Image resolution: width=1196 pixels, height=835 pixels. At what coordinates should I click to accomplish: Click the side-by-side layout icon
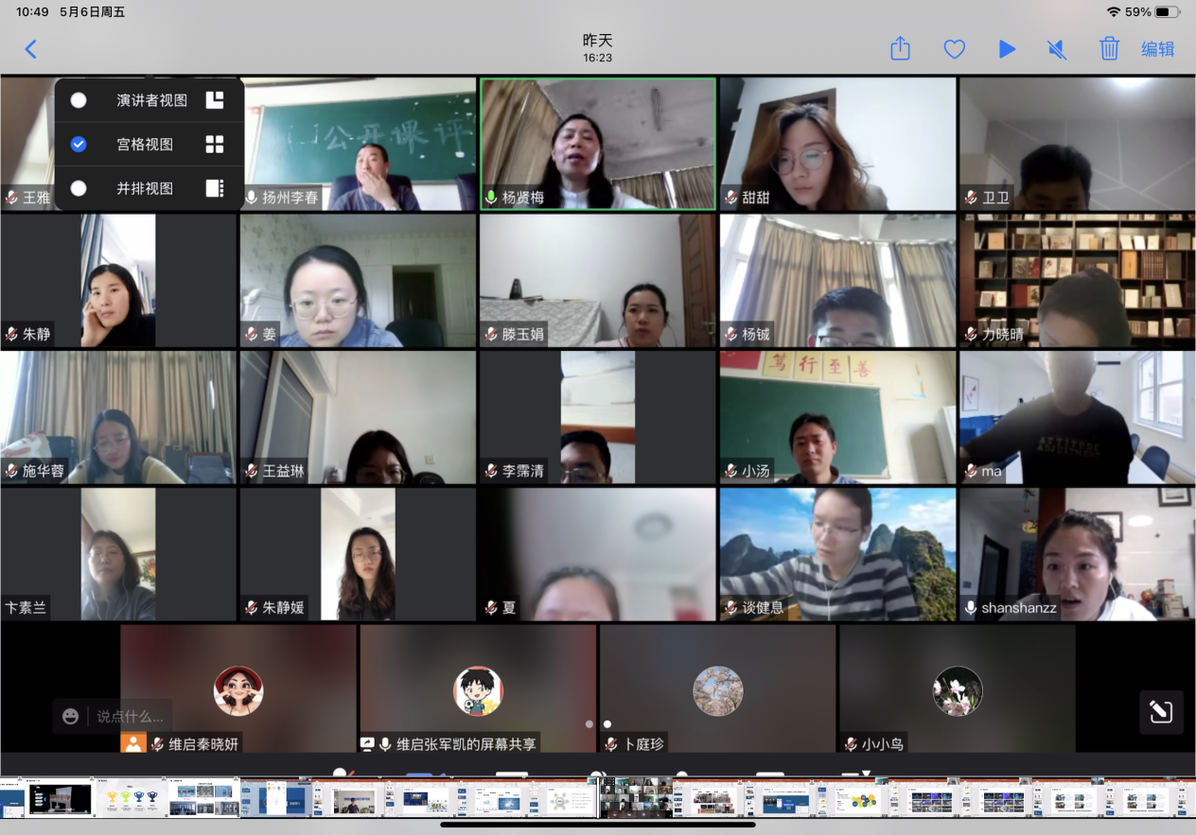[x=215, y=188]
